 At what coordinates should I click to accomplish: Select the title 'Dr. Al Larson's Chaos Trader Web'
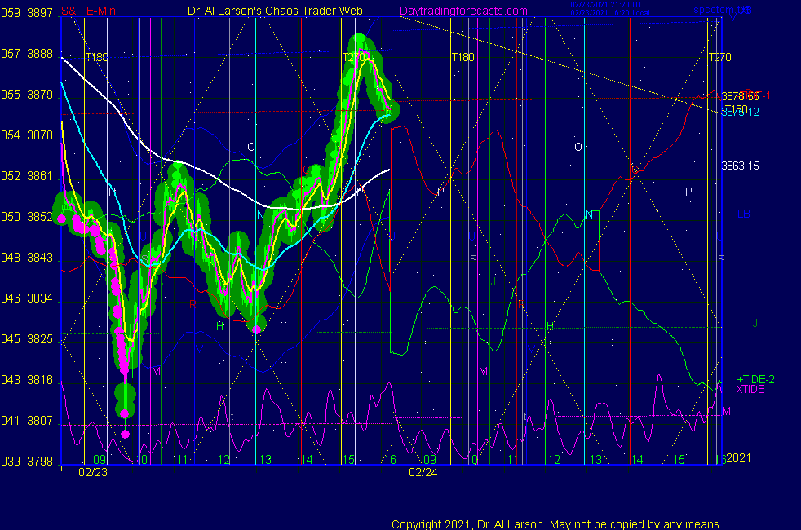point(275,11)
